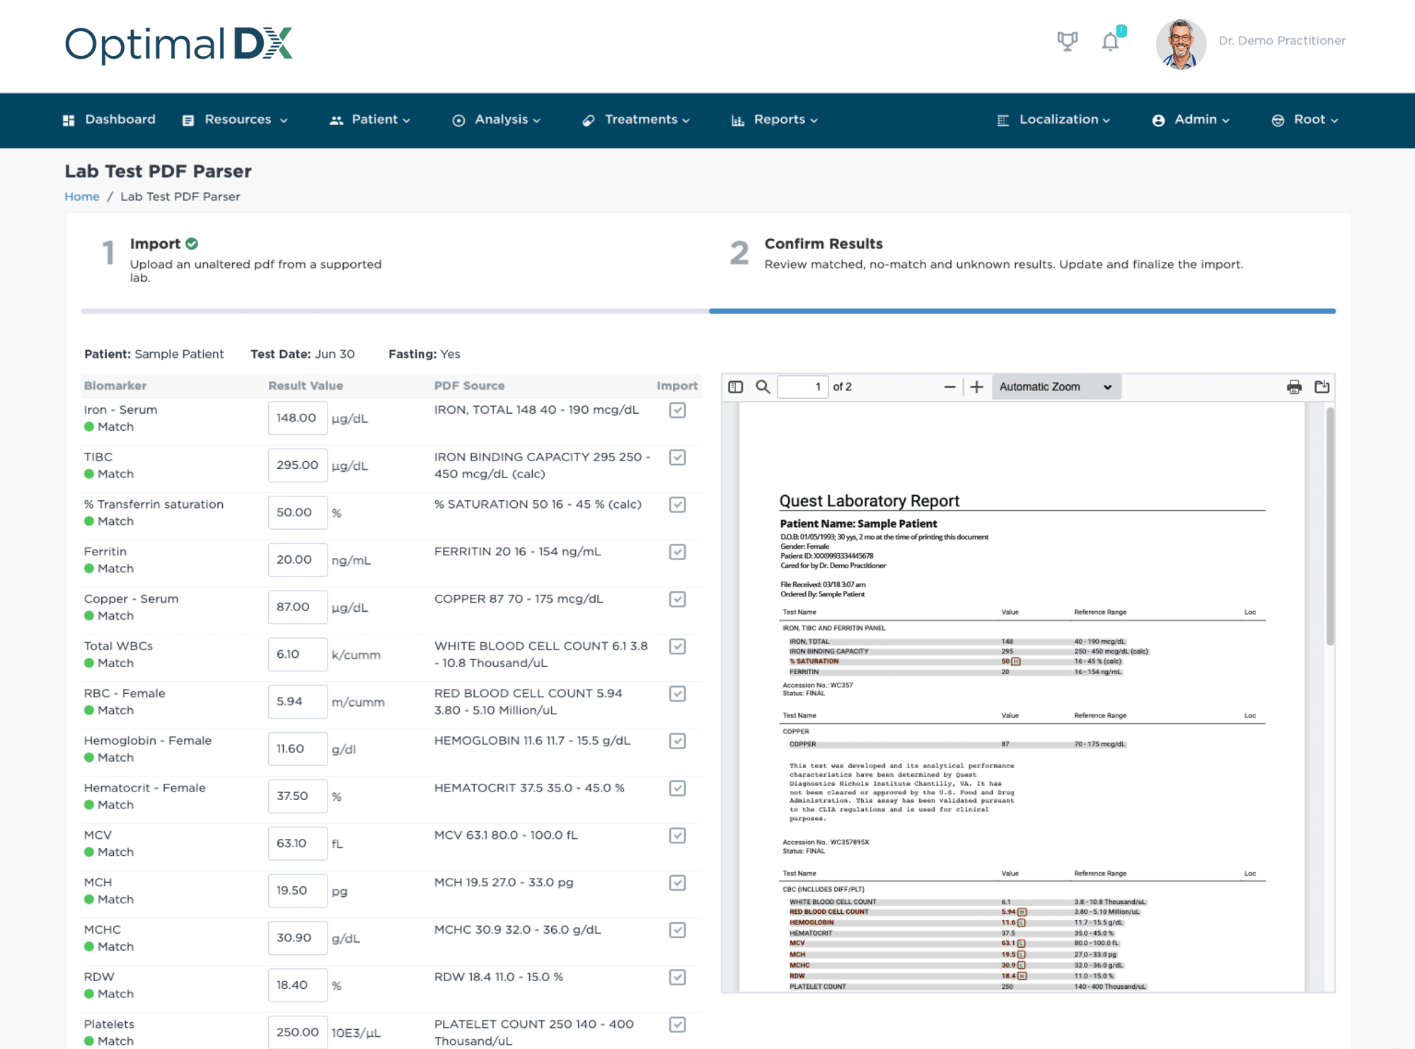Open the notifications bell
1415x1049 pixels.
click(x=1111, y=41)
